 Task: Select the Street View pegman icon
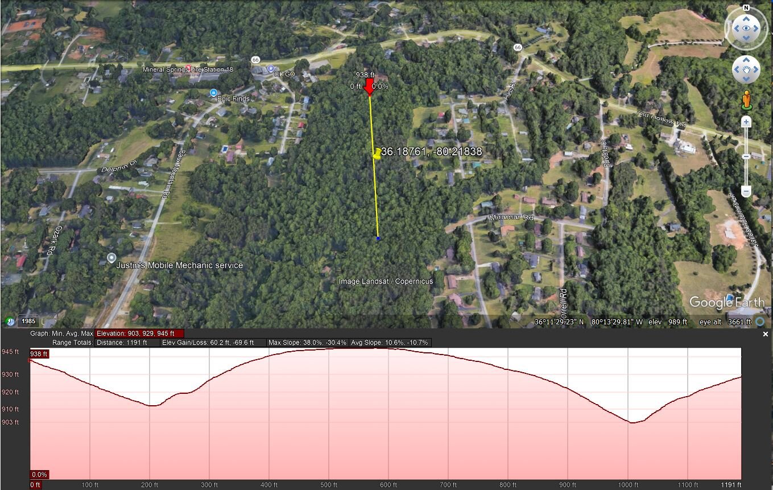[x=746, y=101]
